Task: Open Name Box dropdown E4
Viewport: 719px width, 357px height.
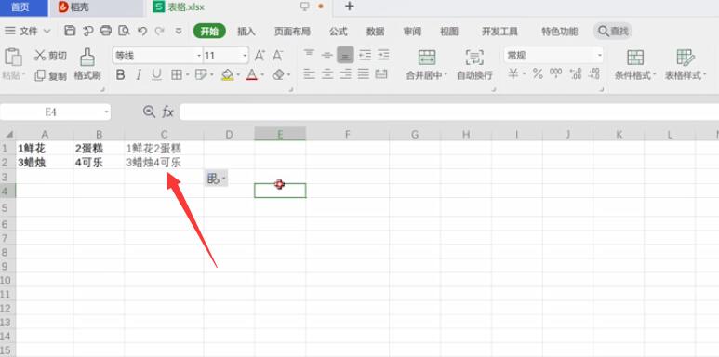Action: (106, 112)
